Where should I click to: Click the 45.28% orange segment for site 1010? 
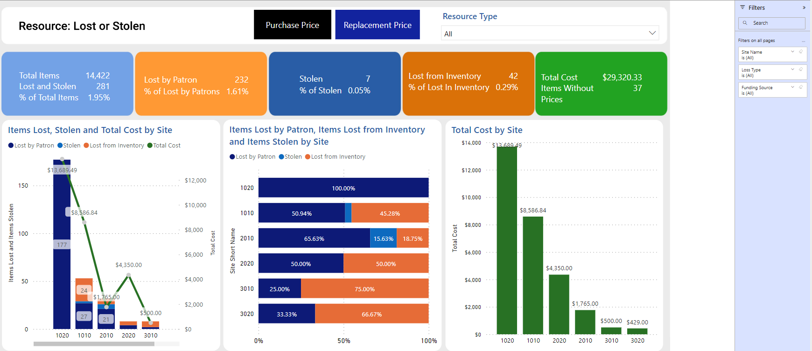[390, 213]
